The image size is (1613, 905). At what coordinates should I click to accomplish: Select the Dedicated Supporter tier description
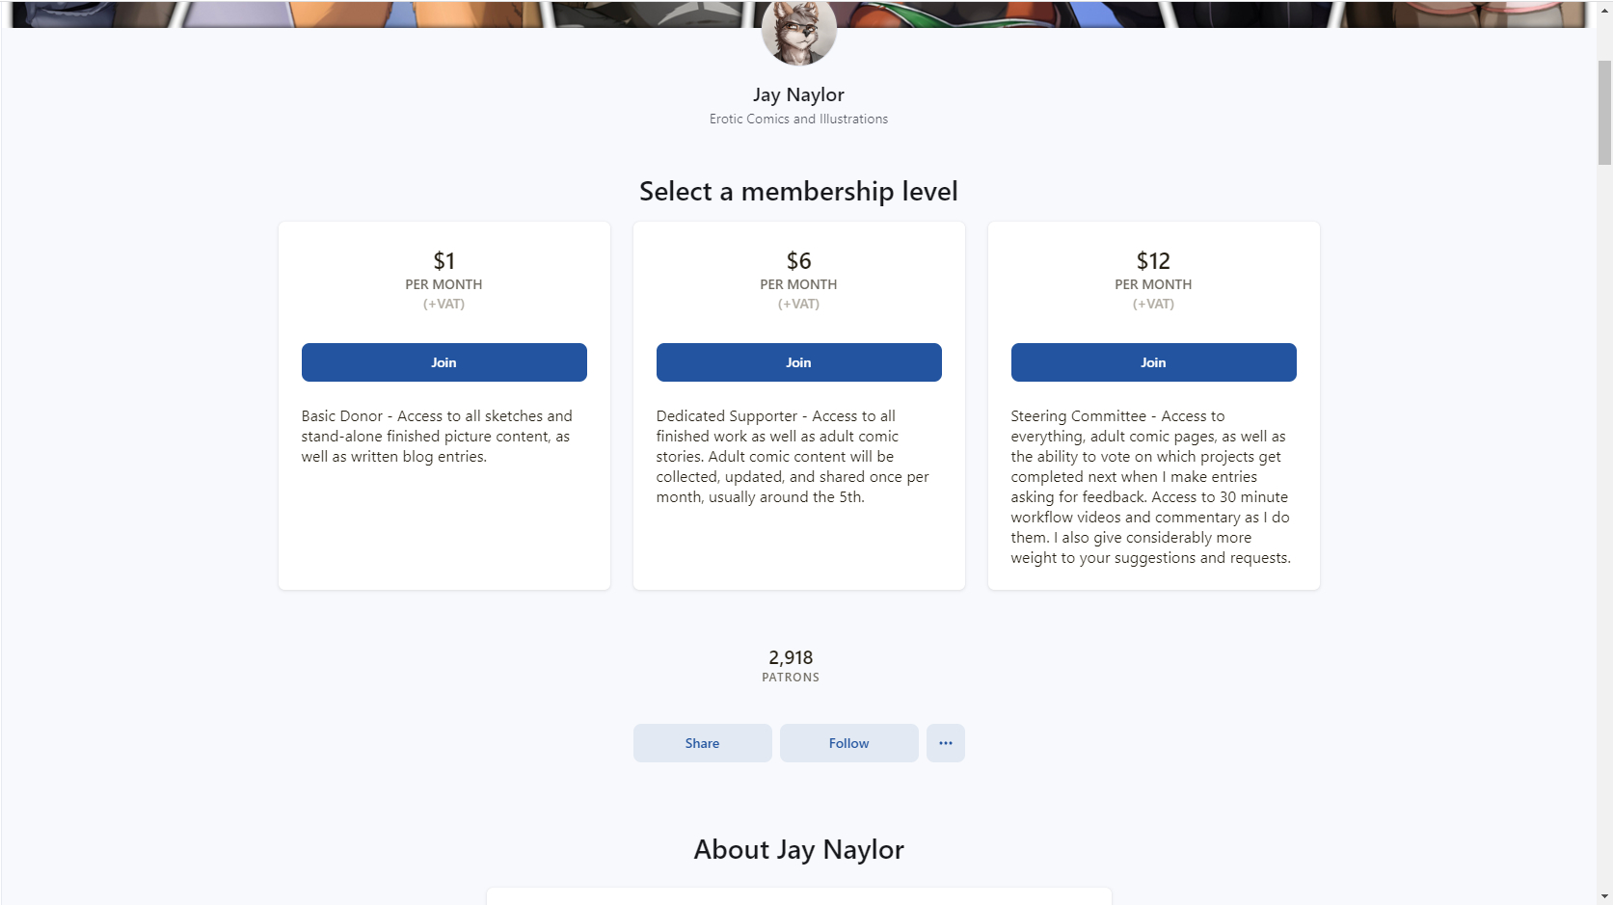point(793,457)
